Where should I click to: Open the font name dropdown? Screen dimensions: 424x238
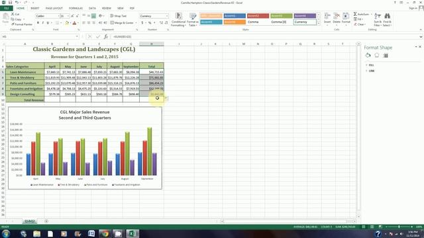(58, 16)
